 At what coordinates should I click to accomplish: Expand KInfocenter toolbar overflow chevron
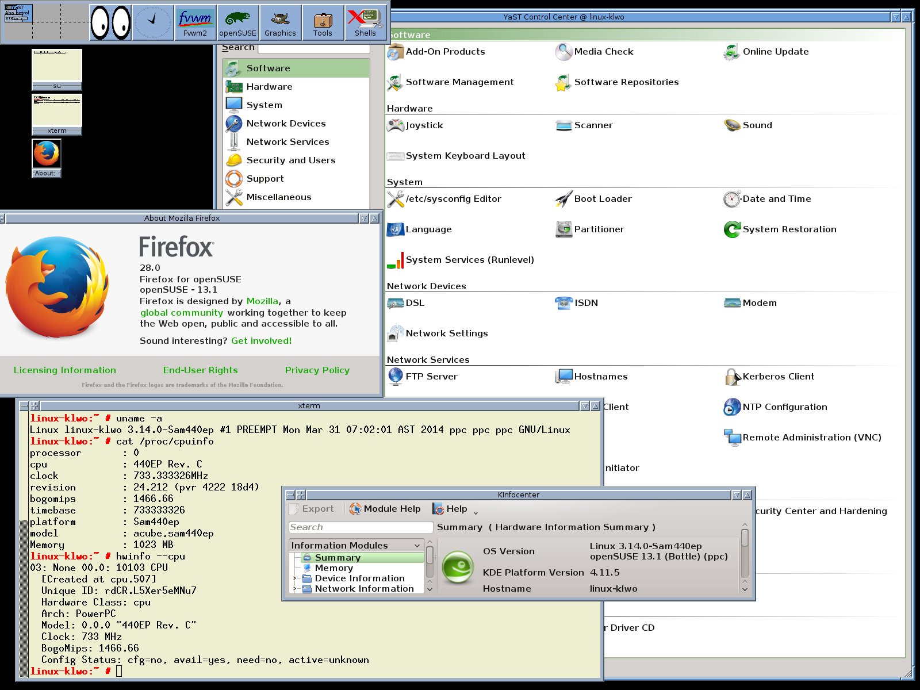[476, 511]
